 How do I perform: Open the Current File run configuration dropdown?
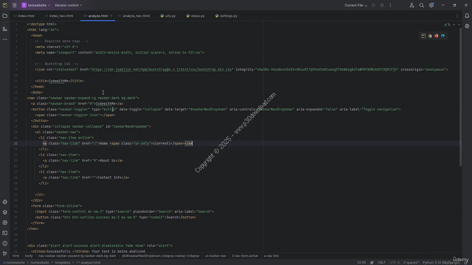pos(356,5)
